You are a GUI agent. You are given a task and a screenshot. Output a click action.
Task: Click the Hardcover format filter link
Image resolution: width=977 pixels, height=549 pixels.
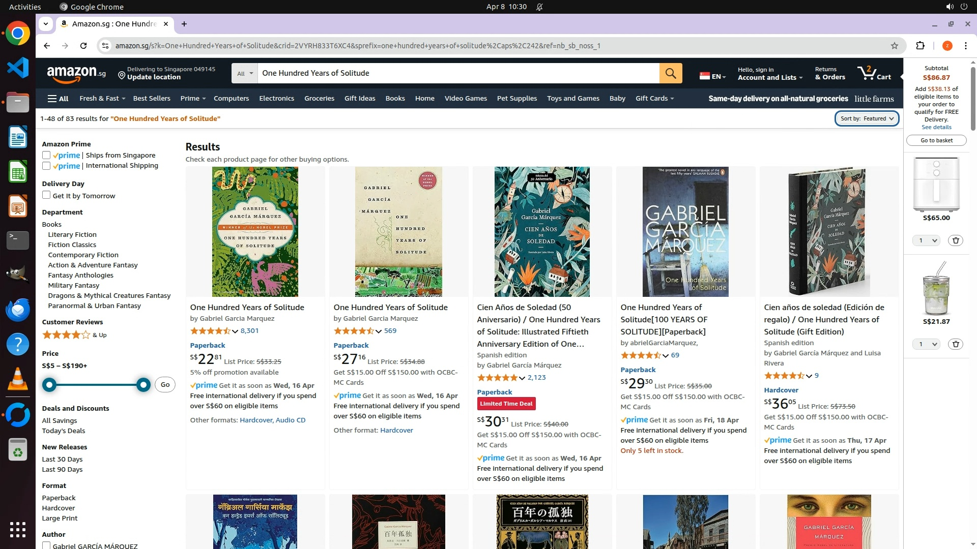pos(58,508)
